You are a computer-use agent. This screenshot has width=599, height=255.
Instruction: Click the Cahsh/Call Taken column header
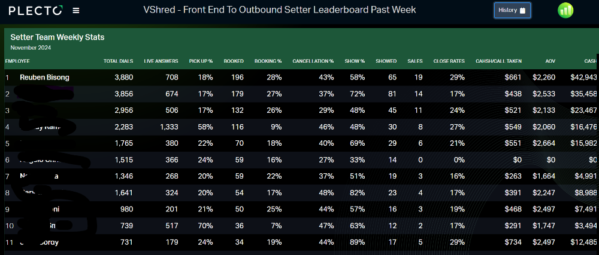click(x=498, y=61)
